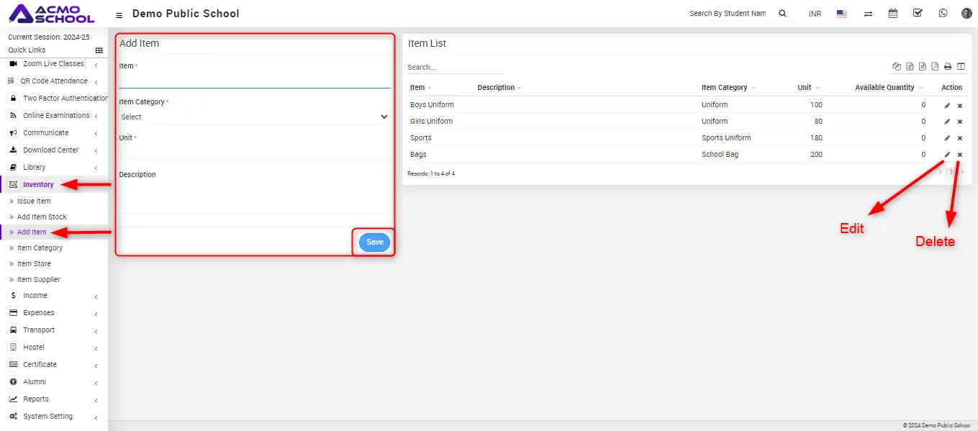This screenshot has width=978, height=431.
Task: Expand the Transport sidebar menu
Action: 54,330
